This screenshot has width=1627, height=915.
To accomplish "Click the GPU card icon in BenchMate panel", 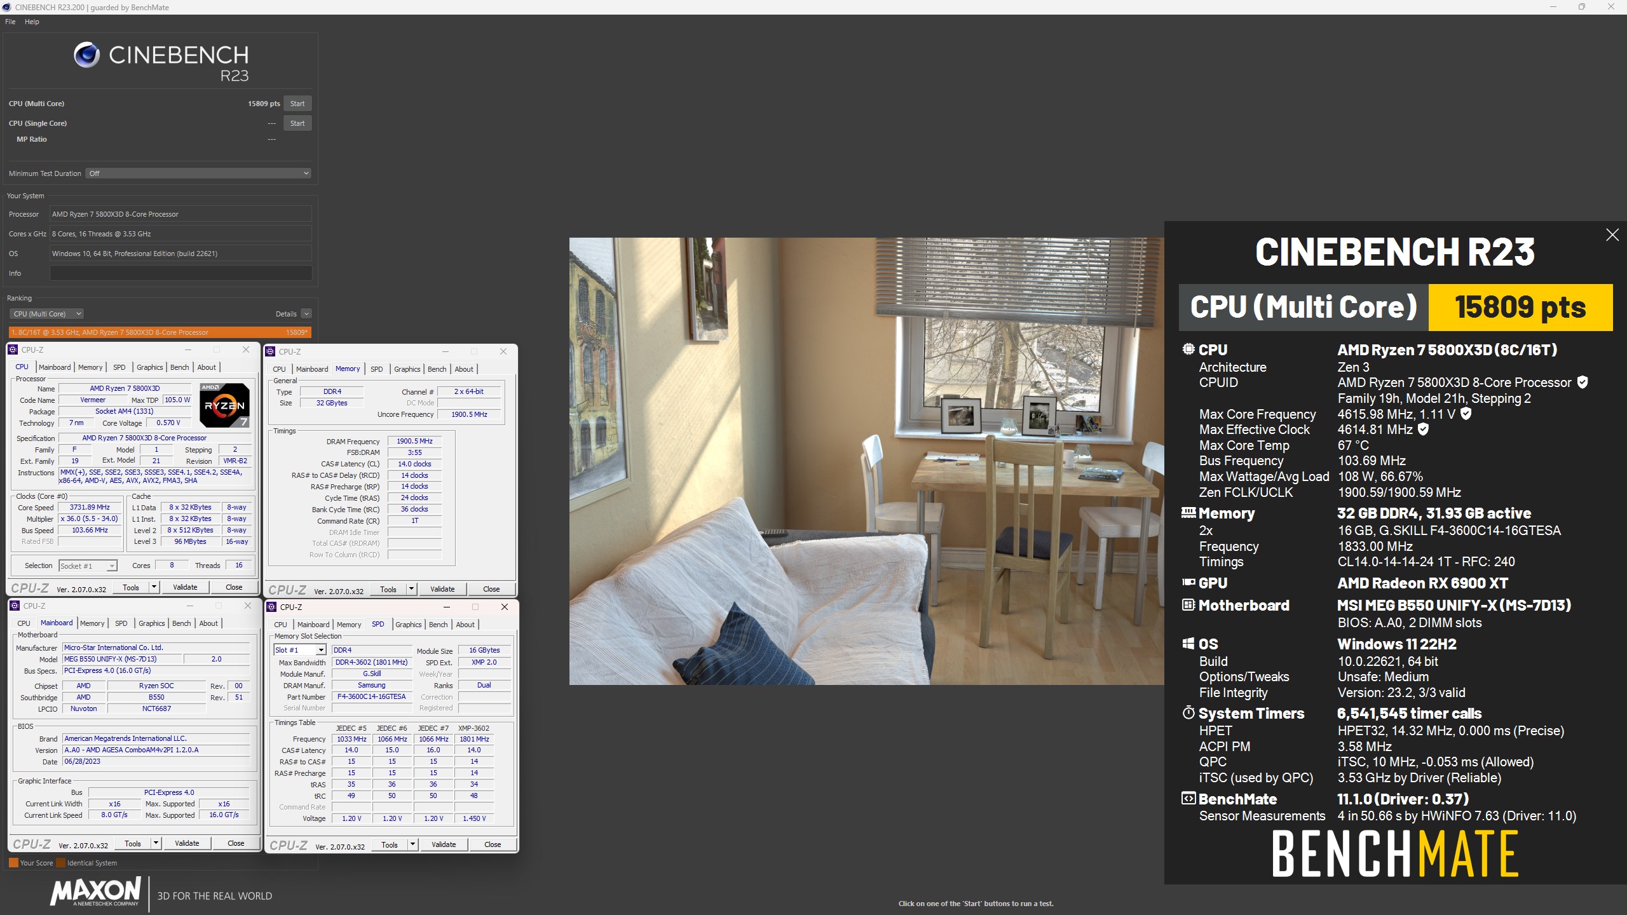I will point(1188,582).
